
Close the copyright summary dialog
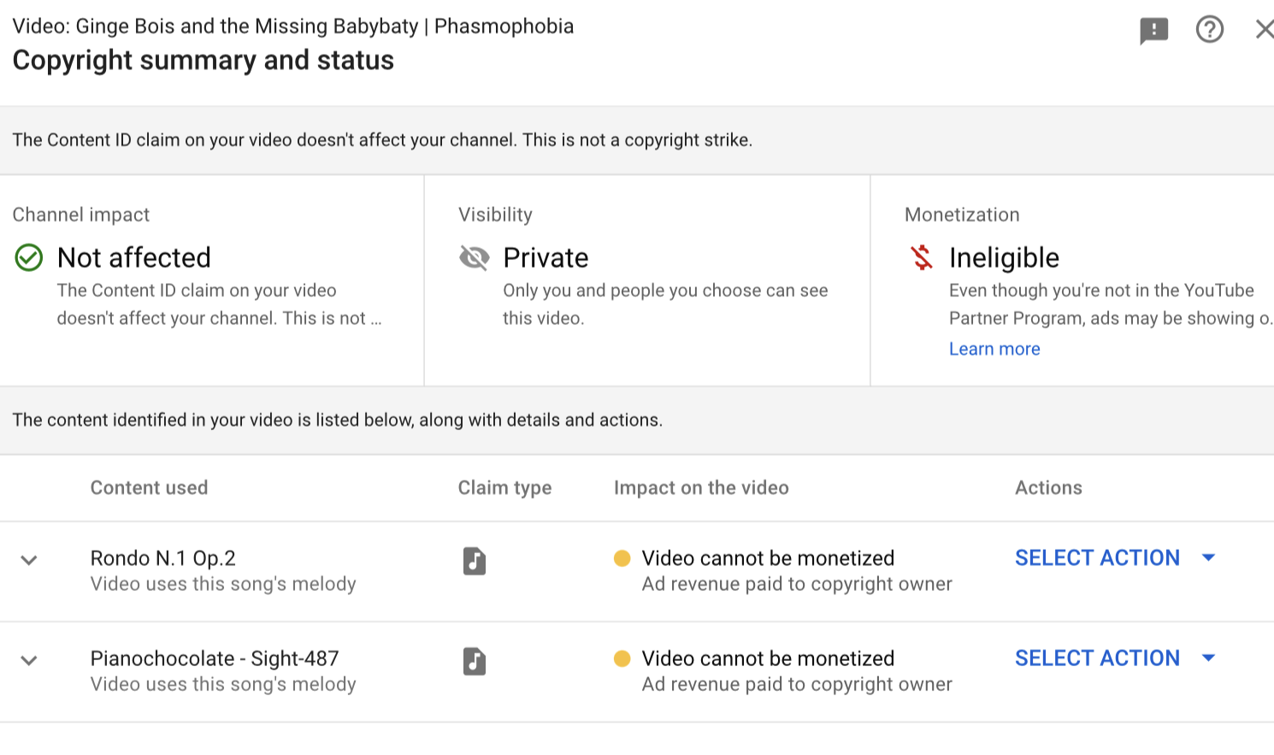click(x=1263, y=30)
